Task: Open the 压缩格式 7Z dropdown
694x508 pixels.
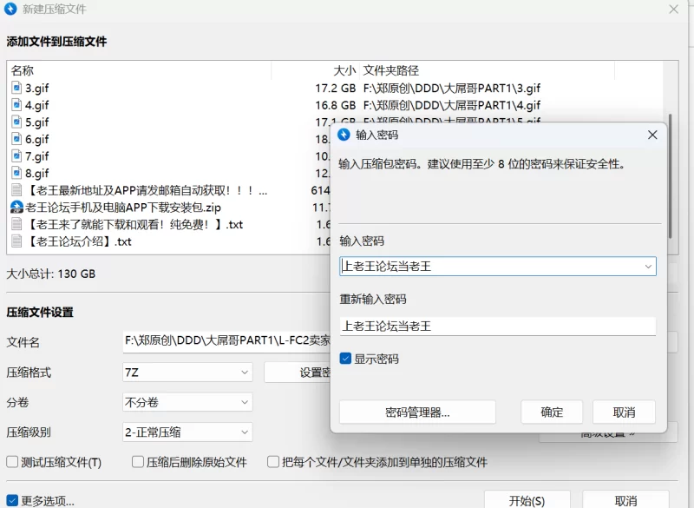Action: pyautogui.click(x=187, y=373)
